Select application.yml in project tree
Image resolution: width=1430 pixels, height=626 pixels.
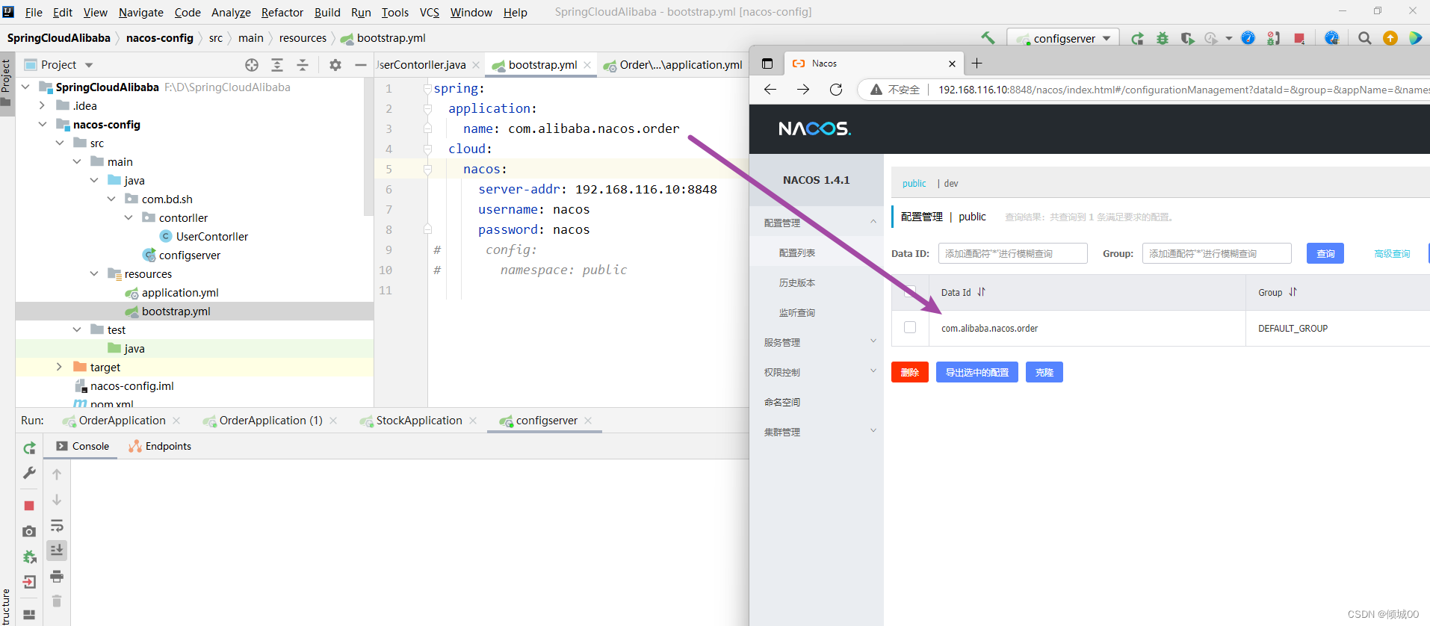click(180, 292)
